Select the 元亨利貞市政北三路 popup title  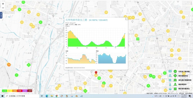[x=76, y=20]
